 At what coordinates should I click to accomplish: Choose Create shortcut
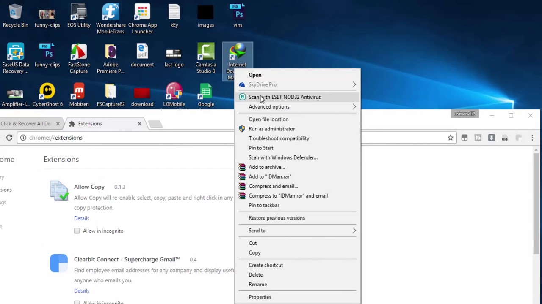297,265
